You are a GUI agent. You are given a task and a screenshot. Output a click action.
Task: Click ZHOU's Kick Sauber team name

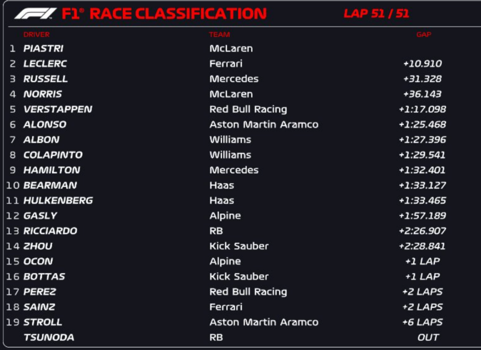pos(239,246)
